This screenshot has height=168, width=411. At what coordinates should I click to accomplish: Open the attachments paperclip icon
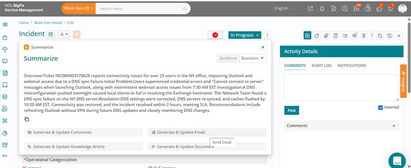[326, 36]
